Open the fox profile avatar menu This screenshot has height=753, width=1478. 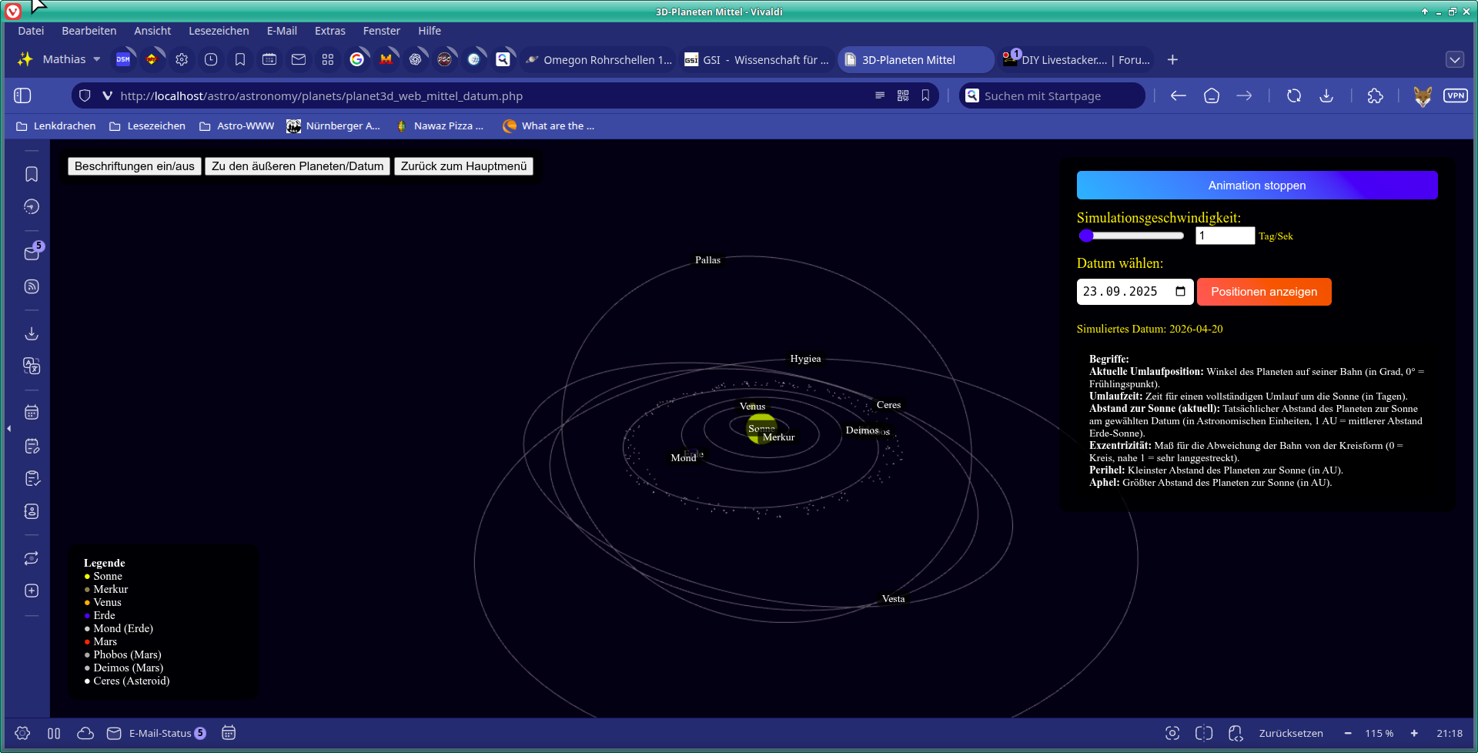[x=1423, y=95]
